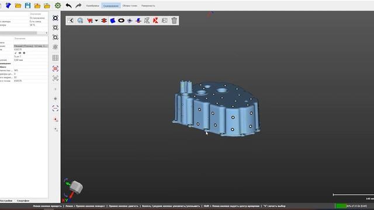Click the green RAM usage bar in status bar

tap(341, 206)
